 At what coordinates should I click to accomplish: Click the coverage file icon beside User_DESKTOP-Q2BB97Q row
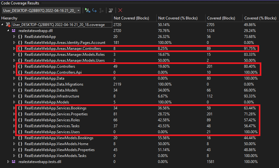8,24
